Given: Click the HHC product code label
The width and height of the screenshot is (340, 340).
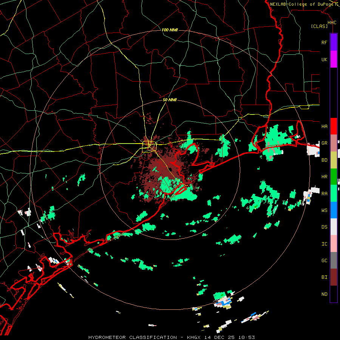Looking at the screenshot, I should pyautogui.click(x=332, y=23).
